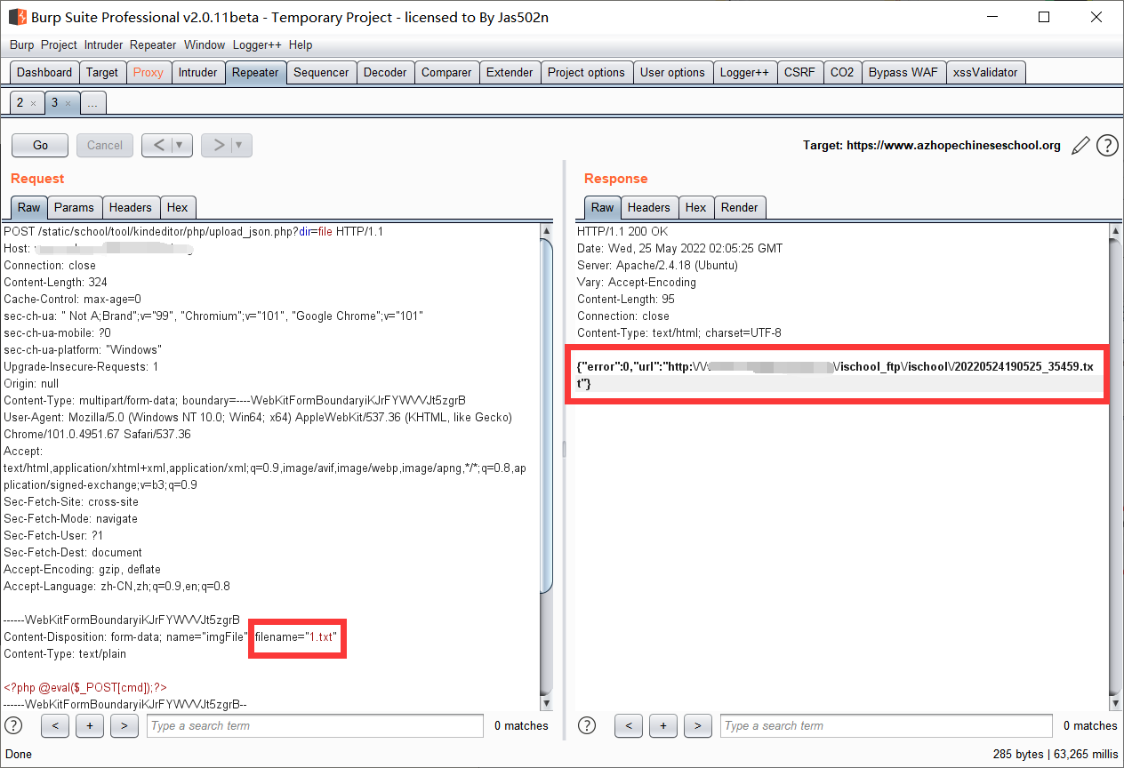Click Request pane scrollbar up arrow

[x=547, y=231]
